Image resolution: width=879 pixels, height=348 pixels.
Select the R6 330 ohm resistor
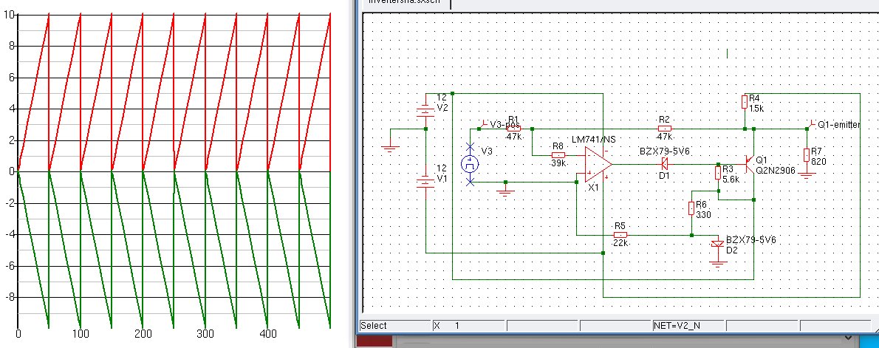tap(691, 208)
